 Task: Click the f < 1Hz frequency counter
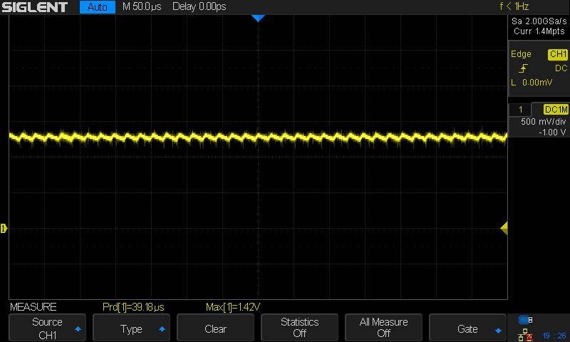(514, 6)
